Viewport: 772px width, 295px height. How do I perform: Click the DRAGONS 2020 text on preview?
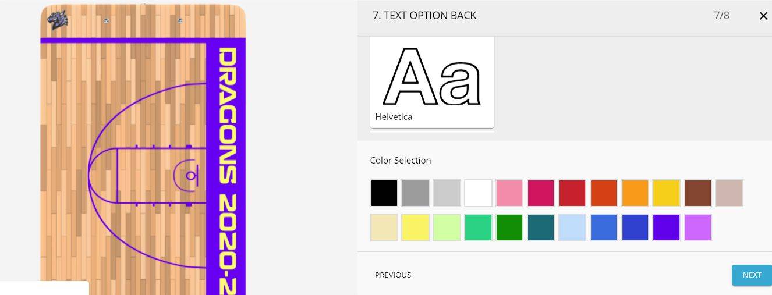pyautogui.click(x=228, y=171)
